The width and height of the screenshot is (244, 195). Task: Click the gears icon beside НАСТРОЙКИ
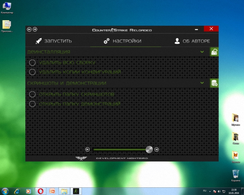coord(107,41)
